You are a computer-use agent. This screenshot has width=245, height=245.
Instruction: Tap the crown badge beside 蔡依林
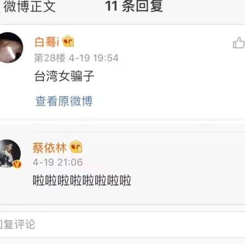coord(76,147)
